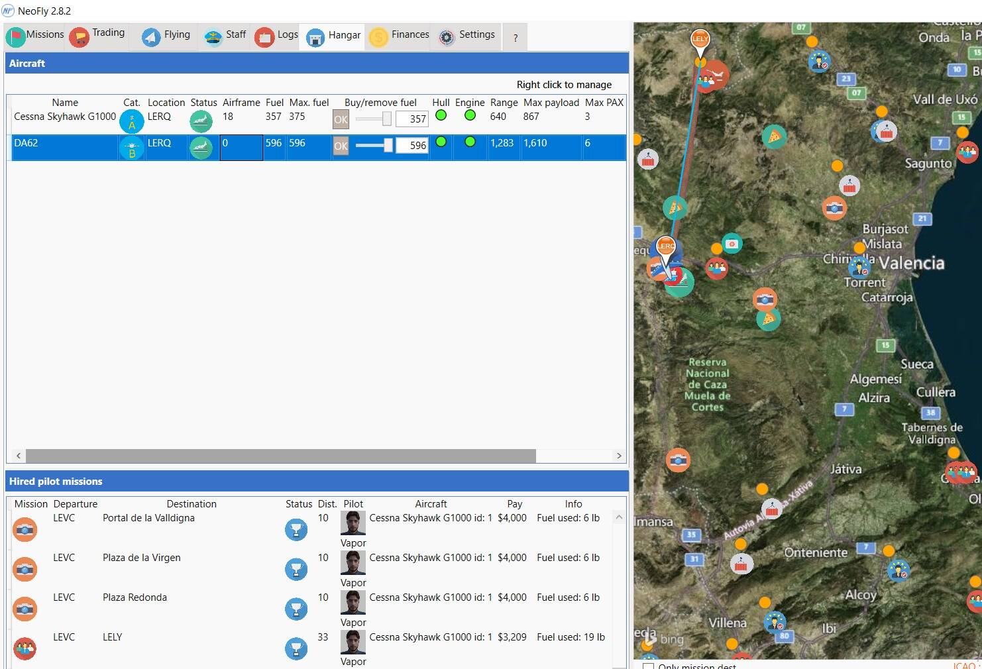This screenshot has width=982, height=669.
Task: Click the LERQ airport marker on map
Action: 665,246
